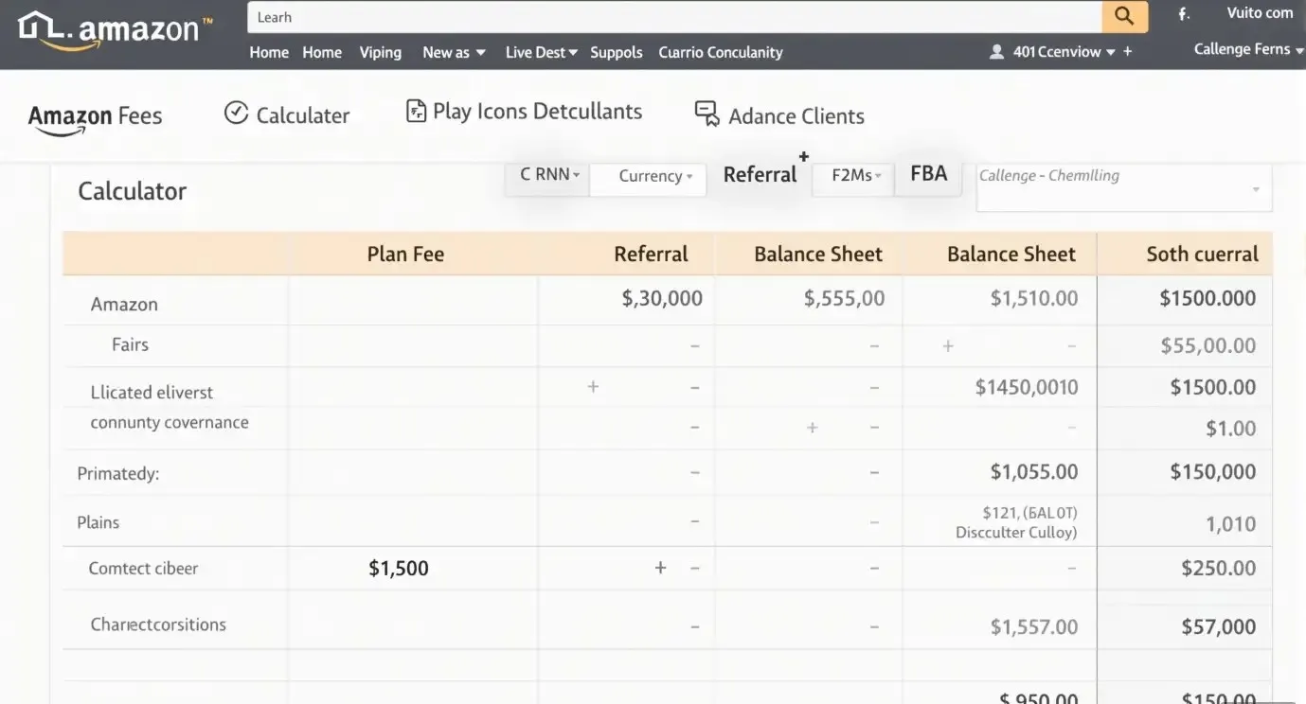Click the f icon in top bar
Viewport: 1306px width, 704px height.
tap(1183, 14)
